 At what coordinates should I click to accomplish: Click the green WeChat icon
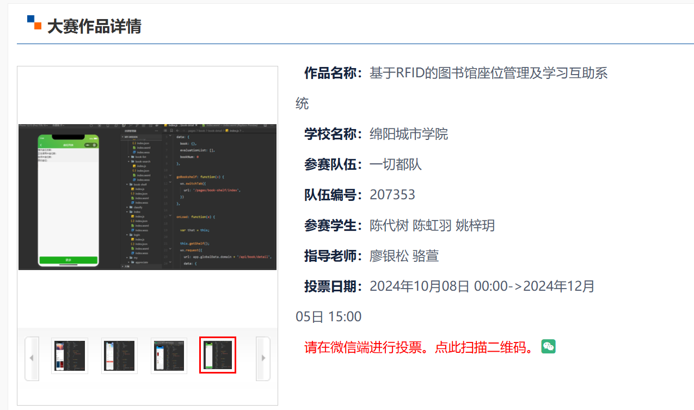coord(548,347)
